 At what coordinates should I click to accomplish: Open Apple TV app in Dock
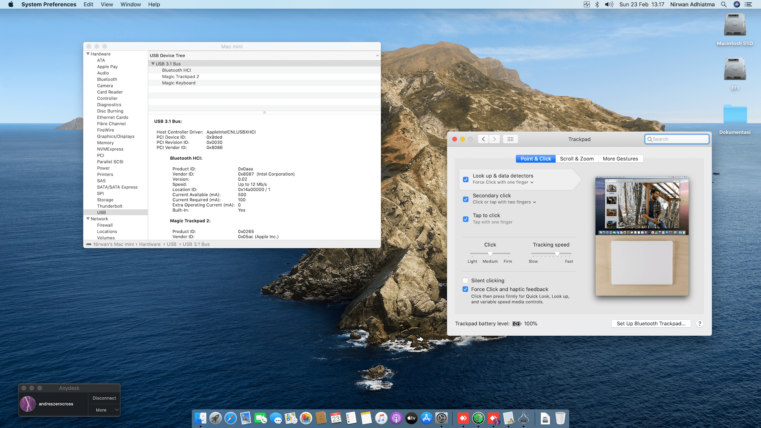411,418
